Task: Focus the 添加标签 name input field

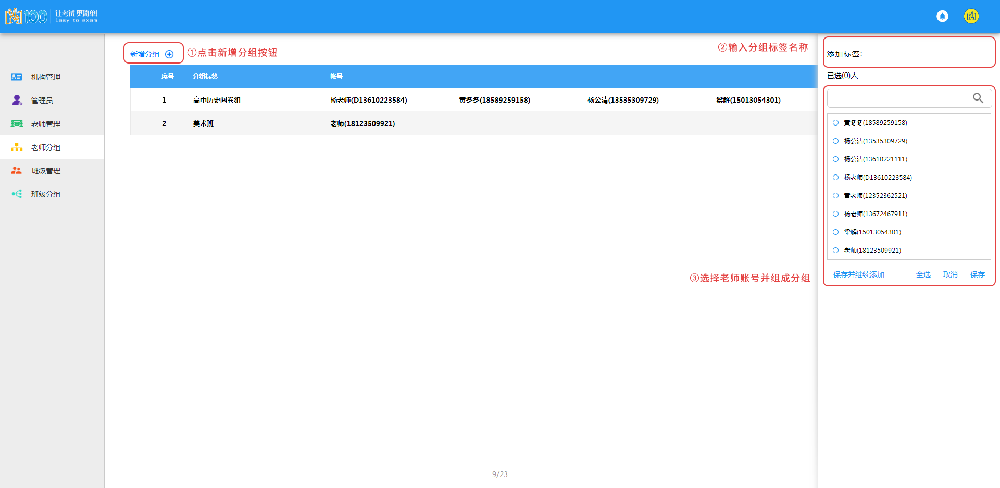Action: [x=927, y=54]
